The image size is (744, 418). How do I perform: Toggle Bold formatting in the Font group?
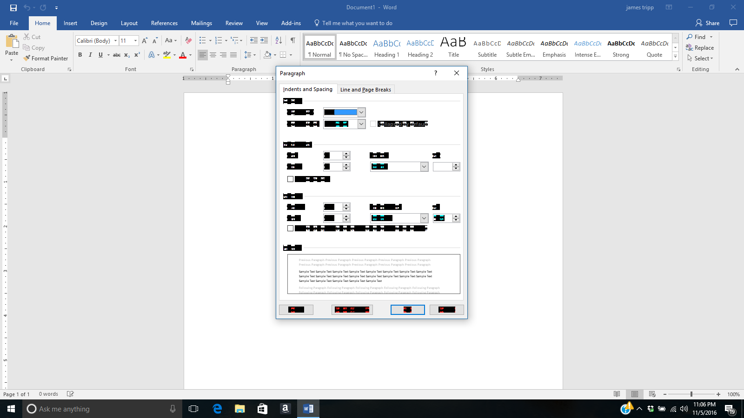80,55
